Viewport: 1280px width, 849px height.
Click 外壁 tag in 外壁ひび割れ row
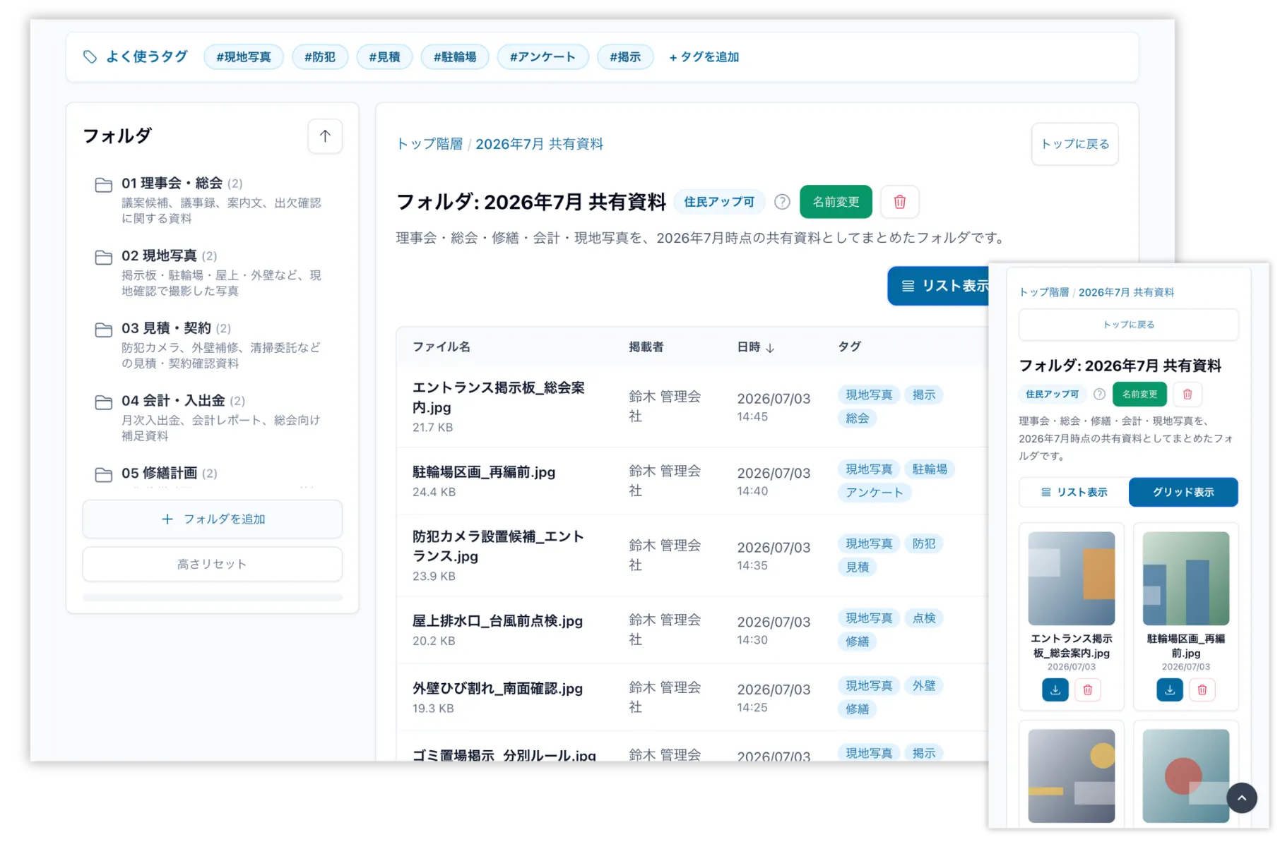point(924,686)
